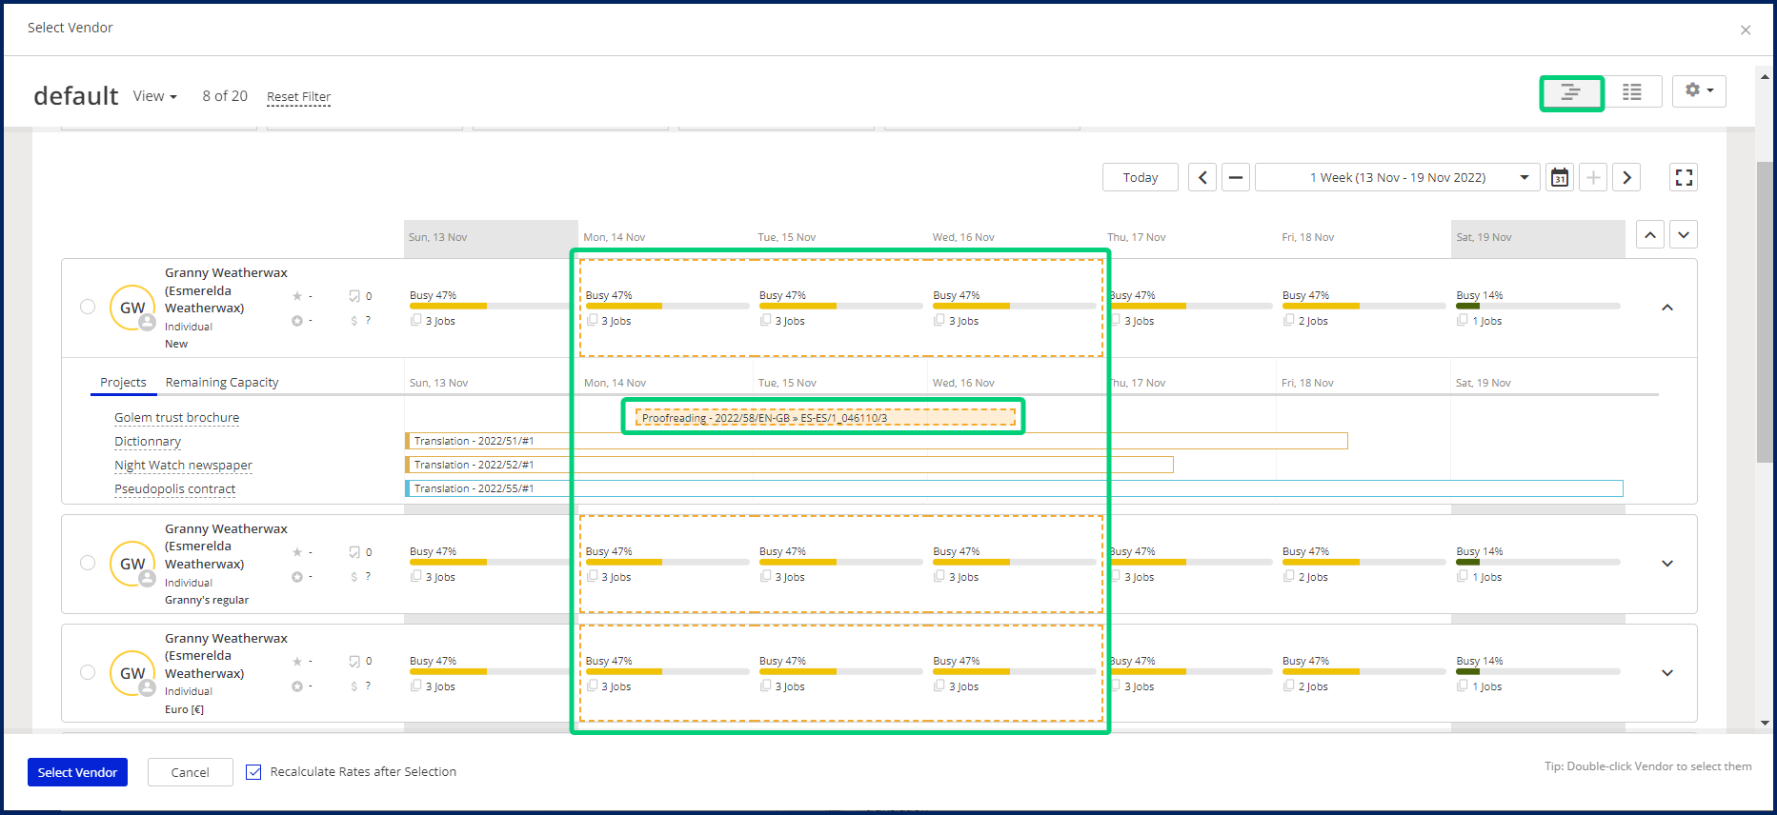Open the gear settings menu
1777x815 pixels.
(x=1699, y=90)
